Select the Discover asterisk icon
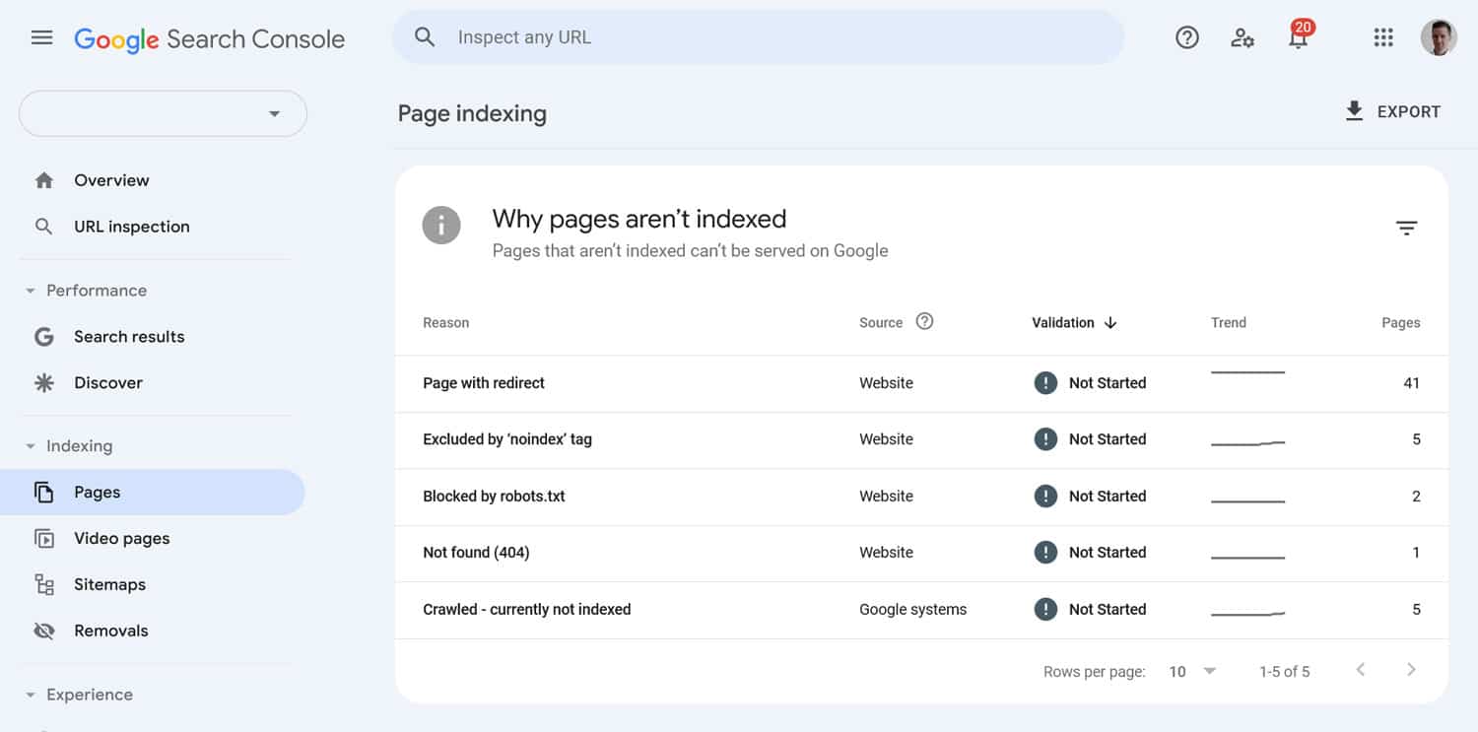Image resolution: width=1478 pixels, height=732 pixels. 43,382
